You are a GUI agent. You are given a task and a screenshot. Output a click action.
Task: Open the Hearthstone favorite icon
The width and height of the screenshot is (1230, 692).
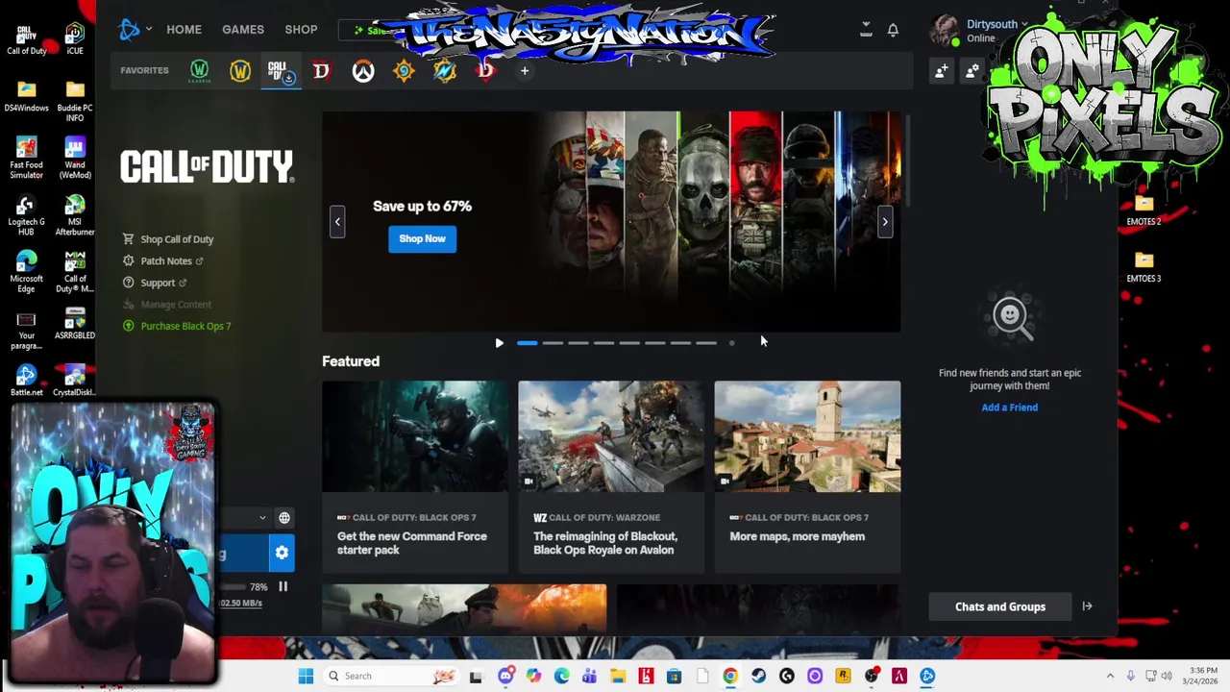(404, 70)
